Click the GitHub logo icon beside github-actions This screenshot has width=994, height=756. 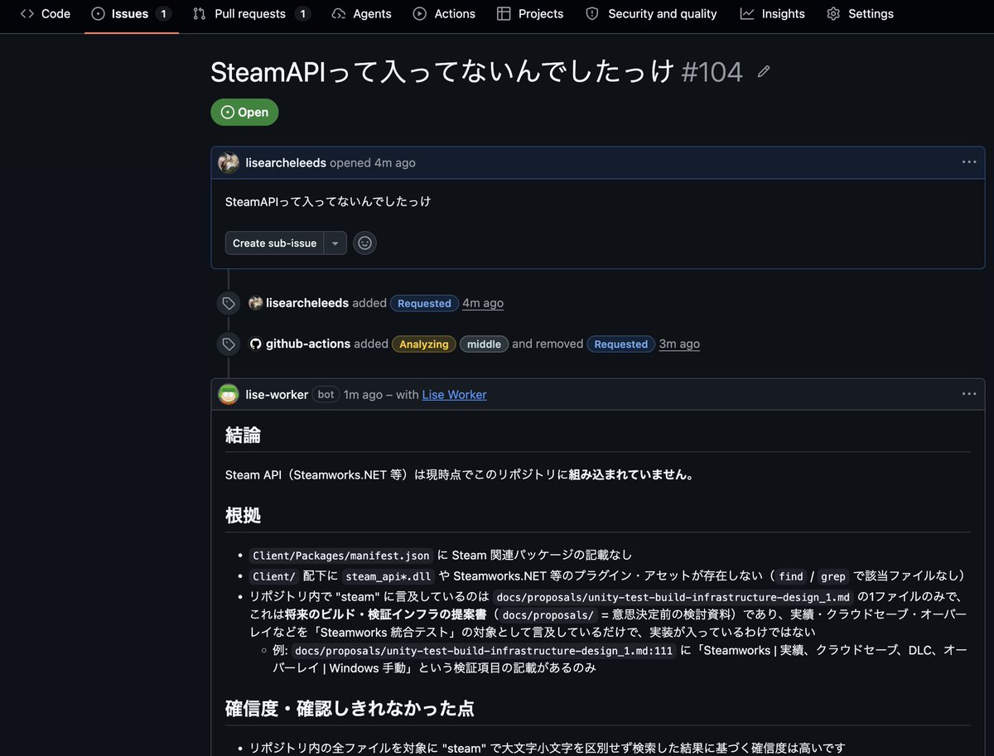pos(256,344)
